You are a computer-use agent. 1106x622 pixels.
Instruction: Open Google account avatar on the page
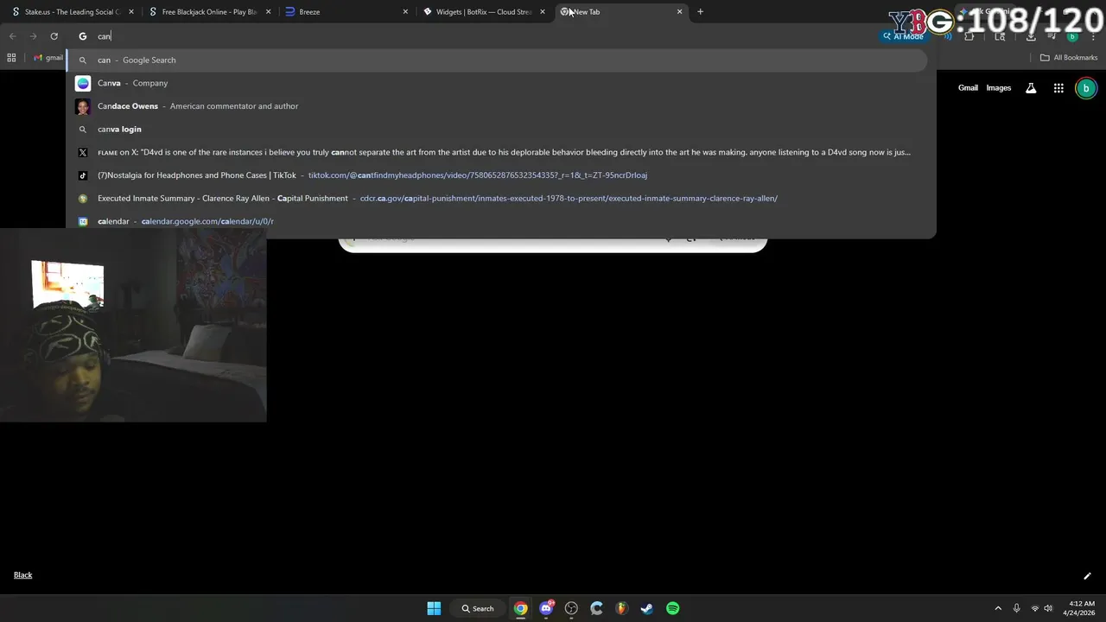pyautogui.click(x=1086, y=88)
